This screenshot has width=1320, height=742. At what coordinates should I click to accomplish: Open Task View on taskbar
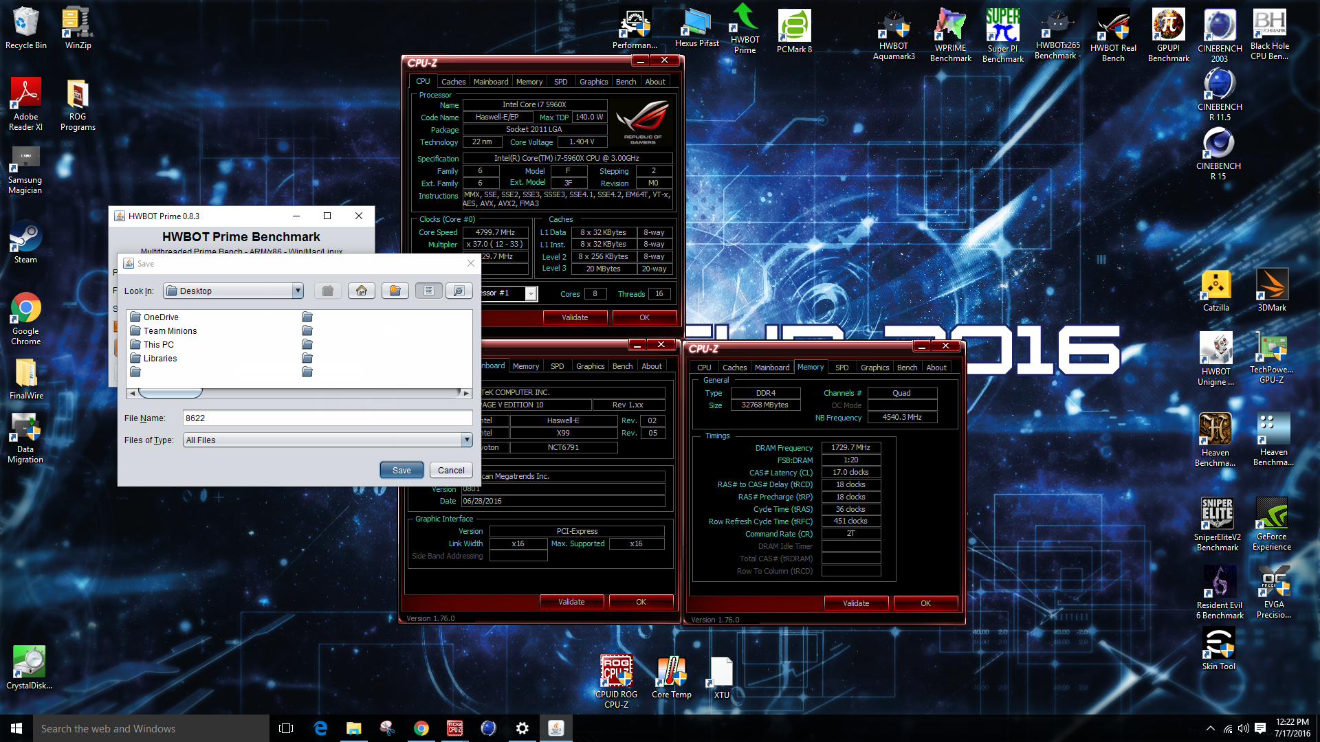[x=286, y=728]
